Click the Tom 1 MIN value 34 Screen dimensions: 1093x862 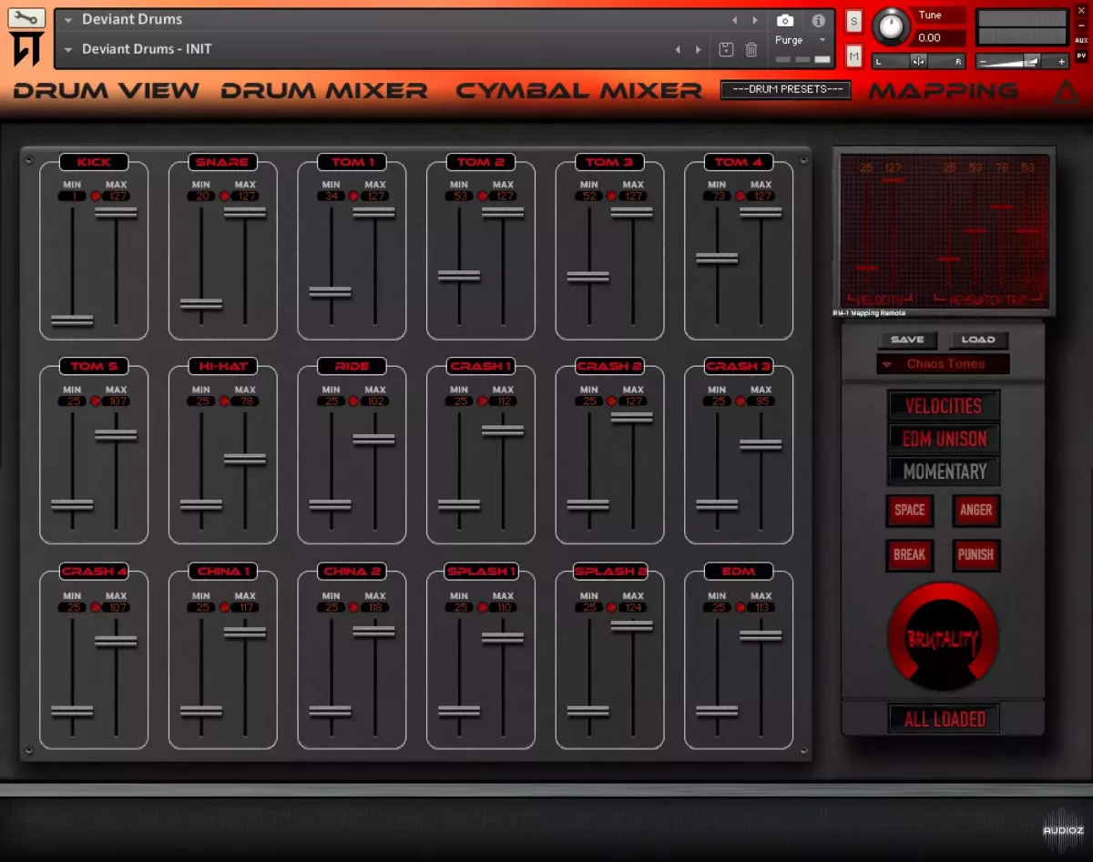(x=330, y=196)
